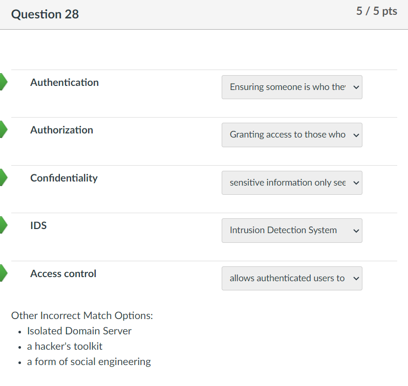Click the green arrow marker beside Access control
Screen dimensions: 408x386
click(4, 273)
